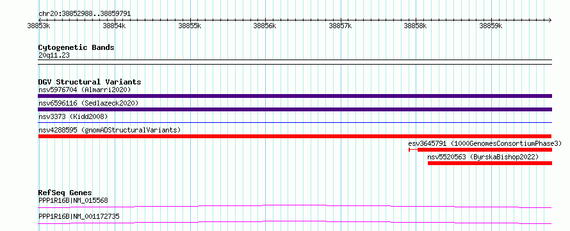Open the nsv6596116 (Sedlazeck2020) variant label
Screen dimensions: 570x231
(x=88, y=103)
